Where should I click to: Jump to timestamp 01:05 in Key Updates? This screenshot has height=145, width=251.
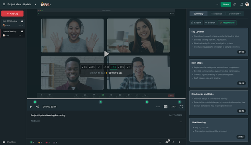click(x=241, y=52)
